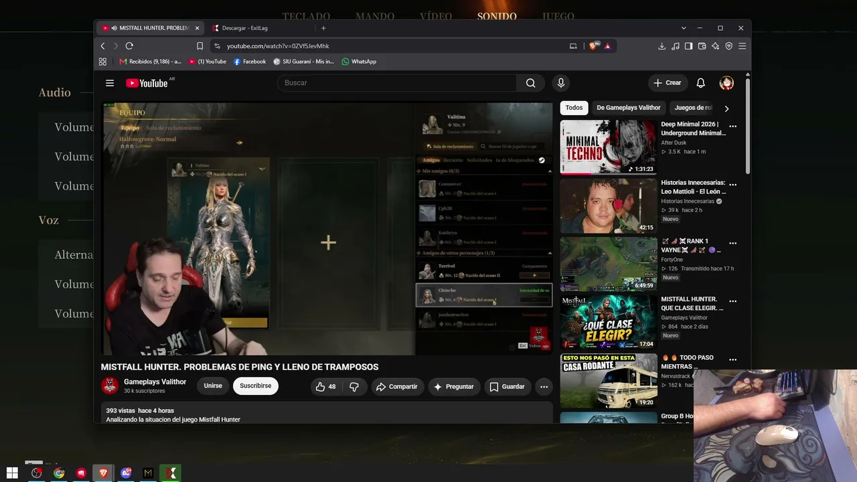This screenshot has height=482, width=857.
Task: Select the De Gameplays Valithor chip
Action: [x=629, y=108]
